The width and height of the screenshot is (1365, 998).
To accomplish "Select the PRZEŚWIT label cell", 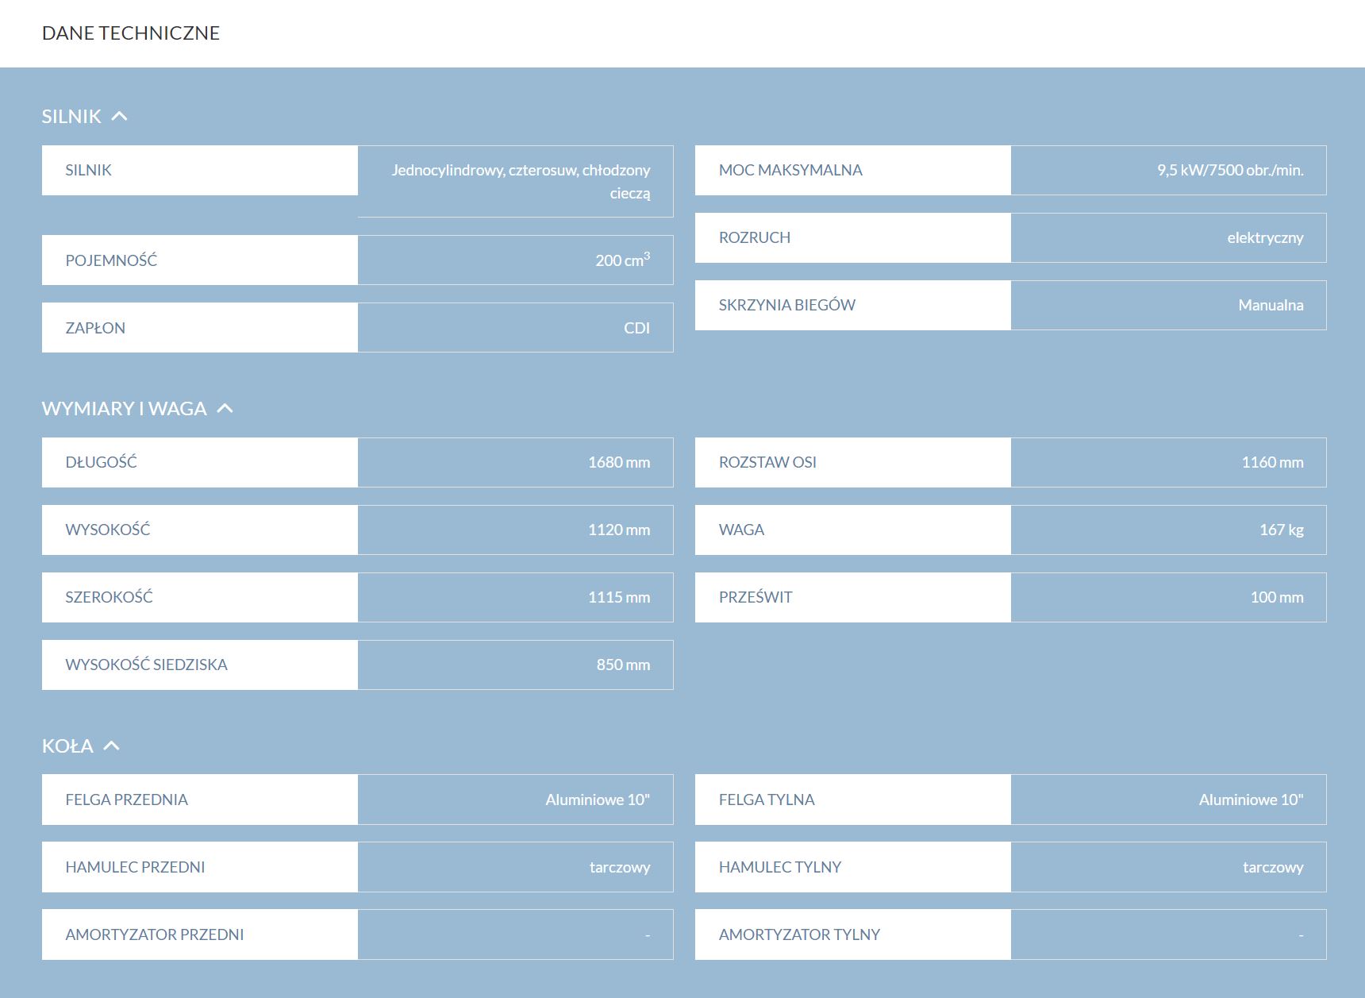I will [x=853, y=597].
